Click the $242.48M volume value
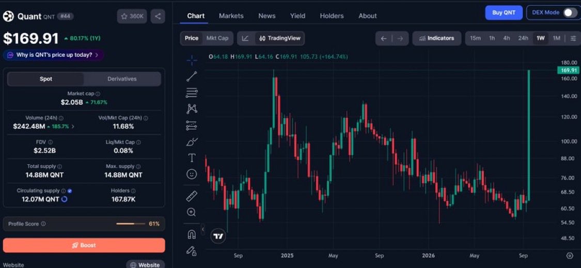581x268 pixels. [x=29, y=127]
